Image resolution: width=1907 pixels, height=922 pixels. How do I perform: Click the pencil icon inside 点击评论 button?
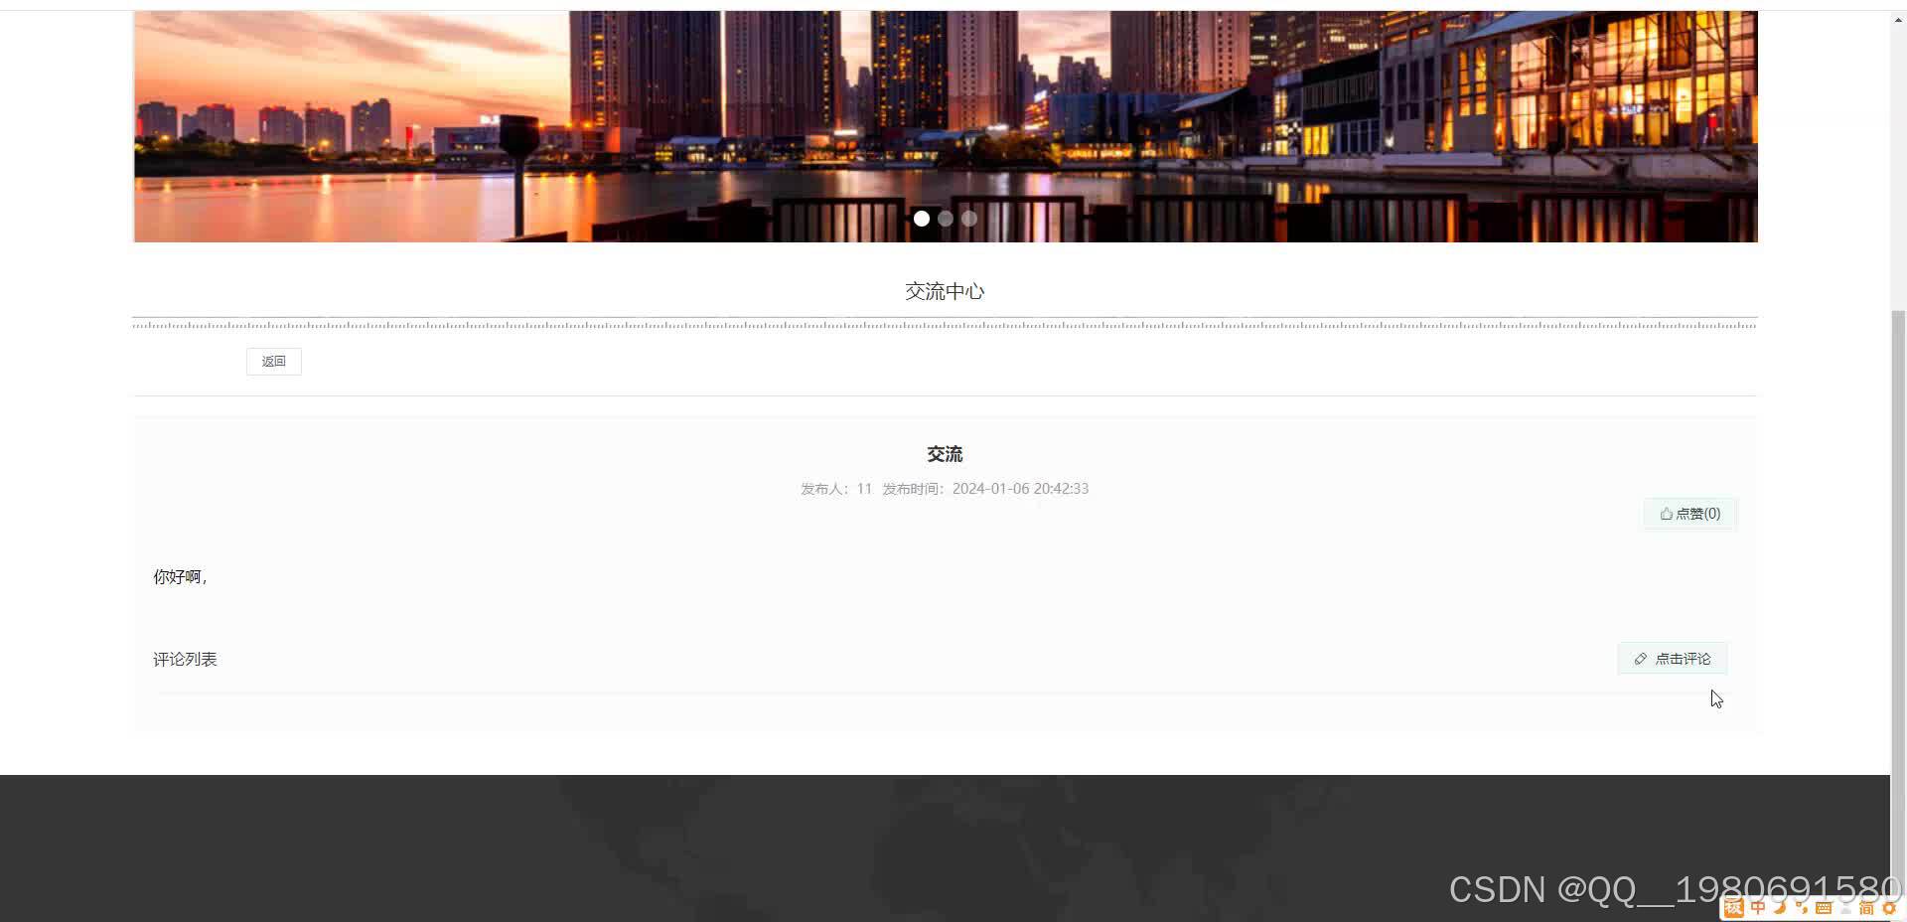[1641, 659]
